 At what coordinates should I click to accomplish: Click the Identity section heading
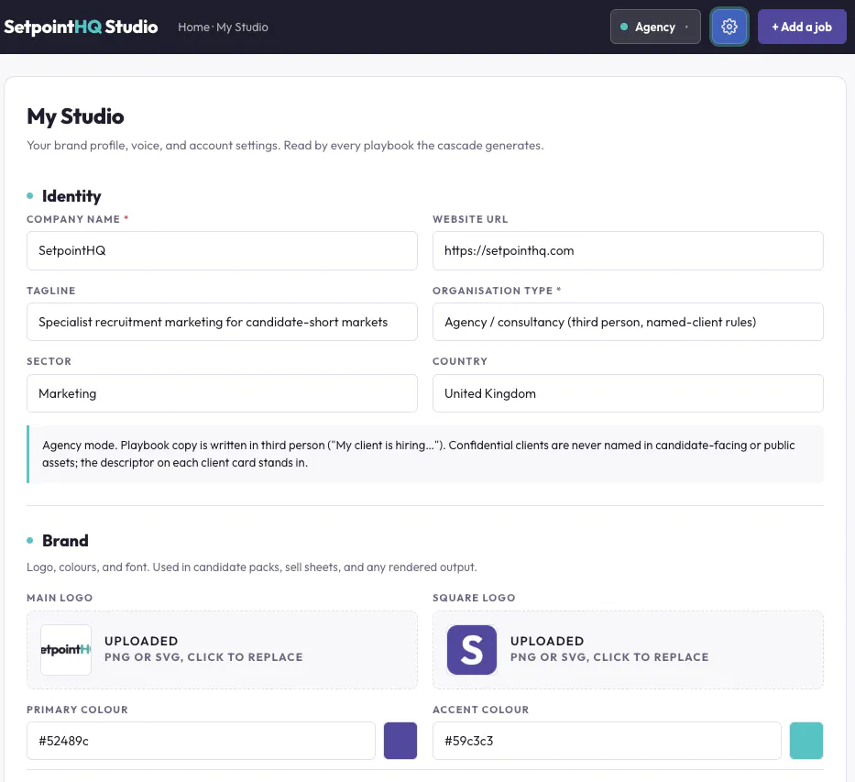pos(71,196)
